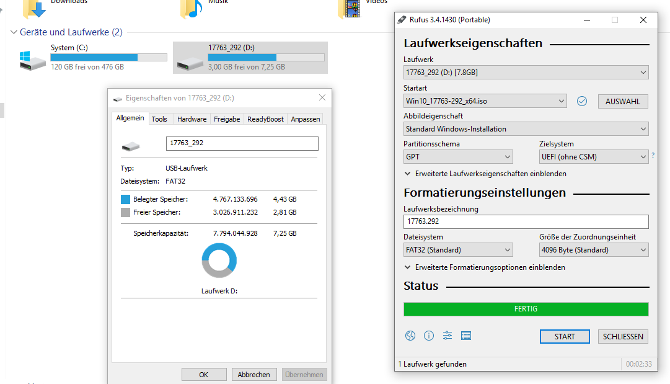
Task: Click the Freier Speicher value 2,81 GB
Action: pos(284,212)
